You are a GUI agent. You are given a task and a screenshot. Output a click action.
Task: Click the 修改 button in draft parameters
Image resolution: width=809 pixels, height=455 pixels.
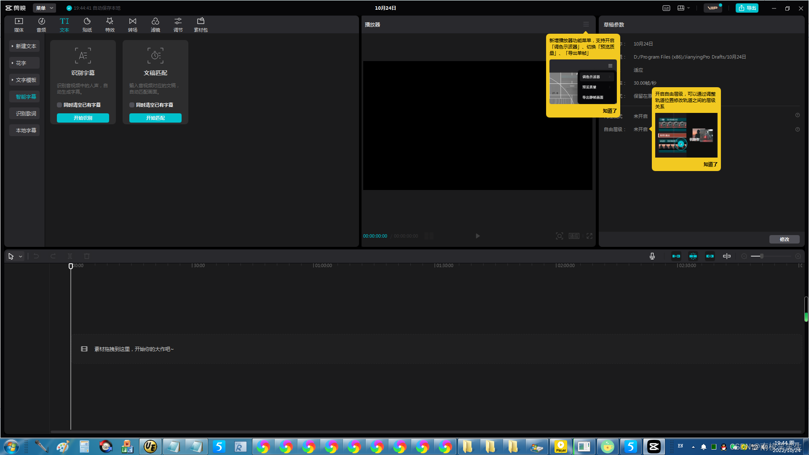pyautogui.click(x=784, y=239)
